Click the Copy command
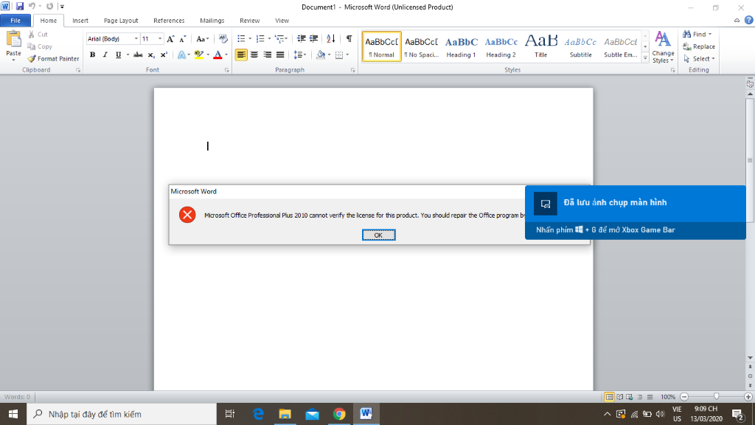The image size is (755, 425). [x=40, y=46]
